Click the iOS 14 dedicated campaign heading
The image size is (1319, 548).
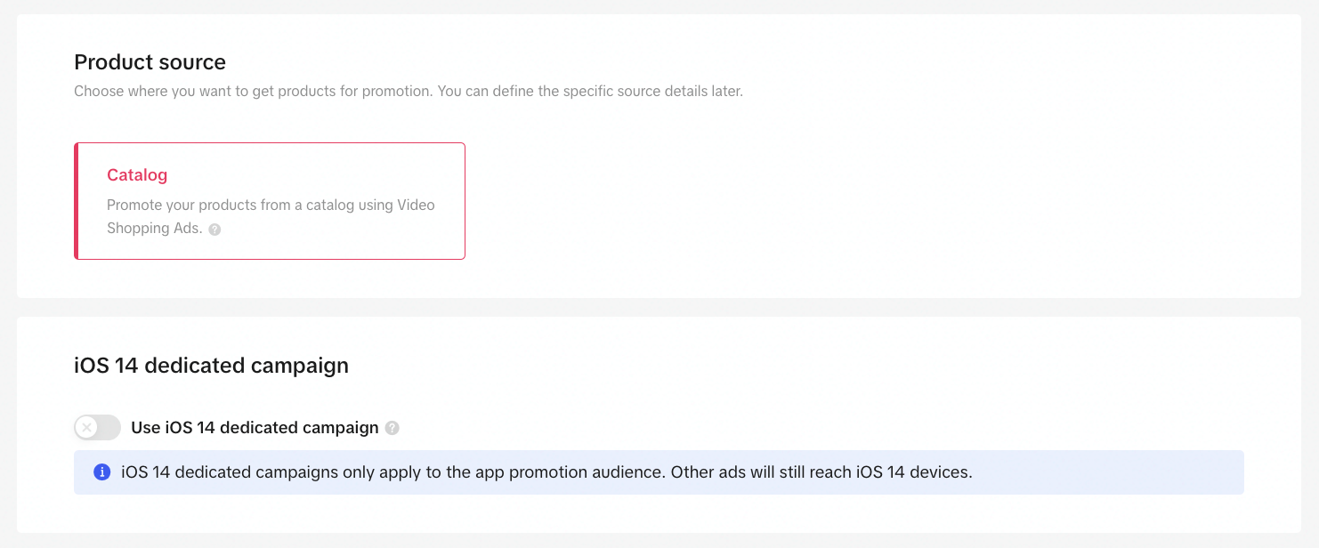pos(211,366)
